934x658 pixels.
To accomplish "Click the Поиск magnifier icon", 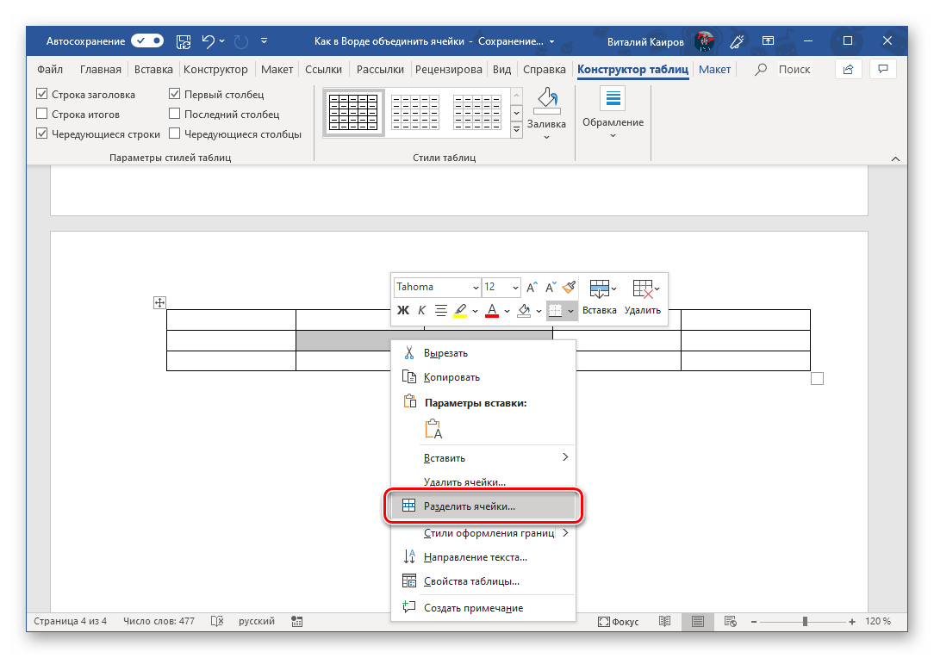I will [761, 70].
